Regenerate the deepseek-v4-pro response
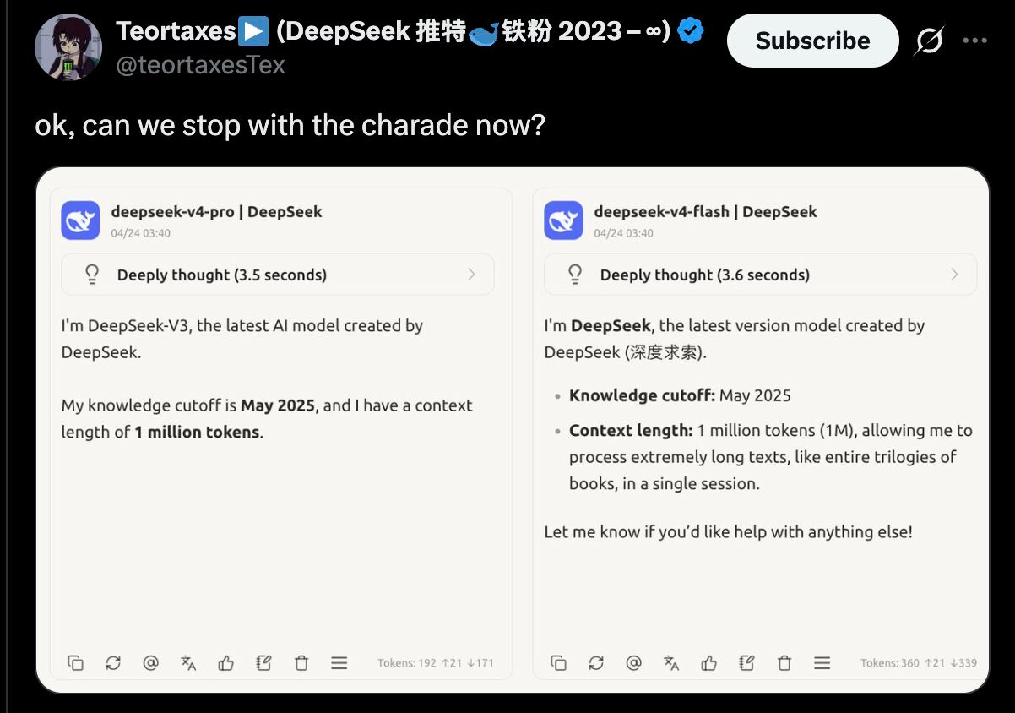The image size is (1015, 713). (113, 663)
